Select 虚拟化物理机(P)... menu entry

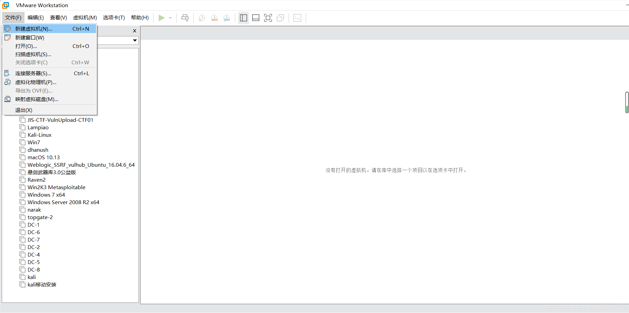(x=50, y=82)
